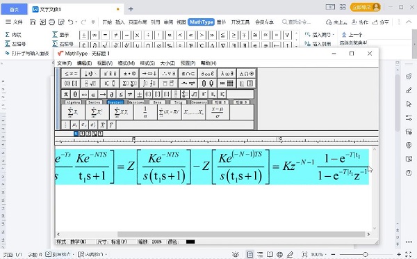This screenshot has height=259, width=417.
Task: Open the 样式(S) menu
Action: pos(147,63)
